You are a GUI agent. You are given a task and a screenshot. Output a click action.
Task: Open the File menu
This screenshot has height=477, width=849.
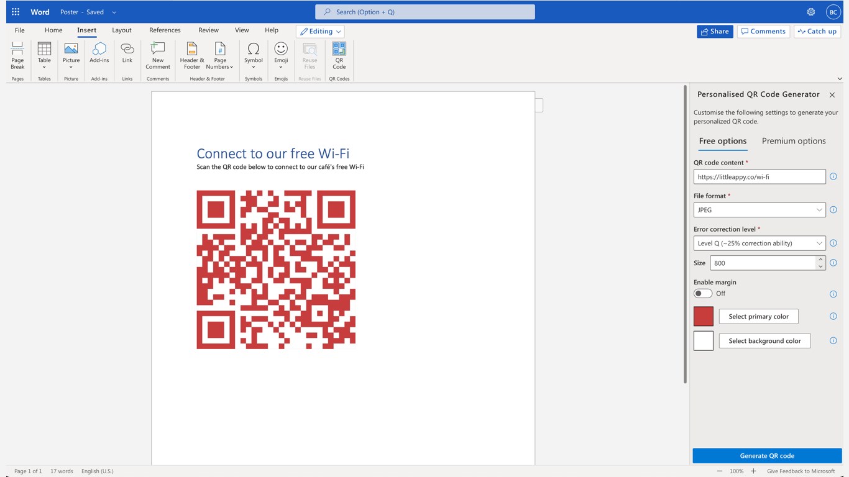tap(20, 30)
